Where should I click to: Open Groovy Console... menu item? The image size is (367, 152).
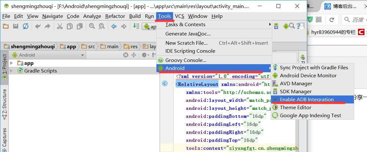click(214, 60)
